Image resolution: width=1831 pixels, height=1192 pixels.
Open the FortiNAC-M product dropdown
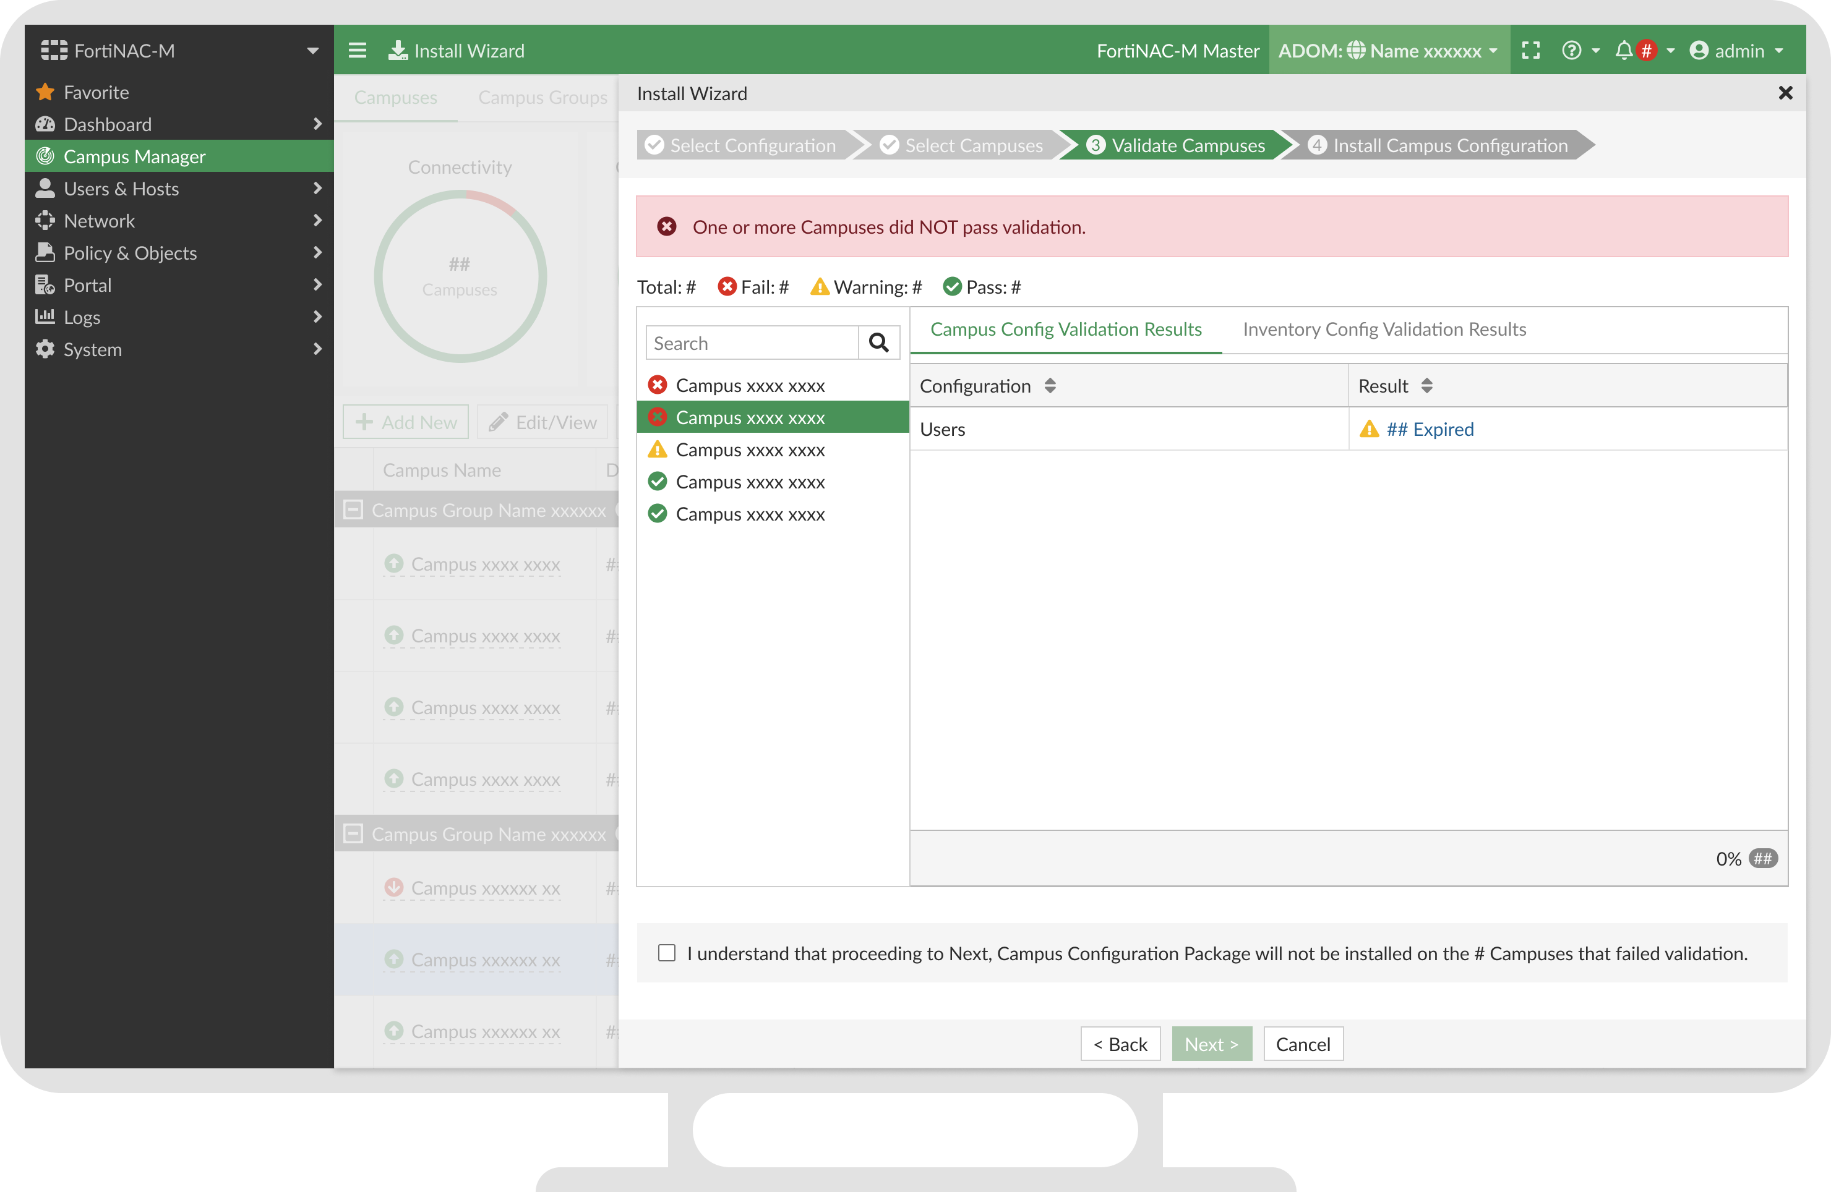point(312,51)
